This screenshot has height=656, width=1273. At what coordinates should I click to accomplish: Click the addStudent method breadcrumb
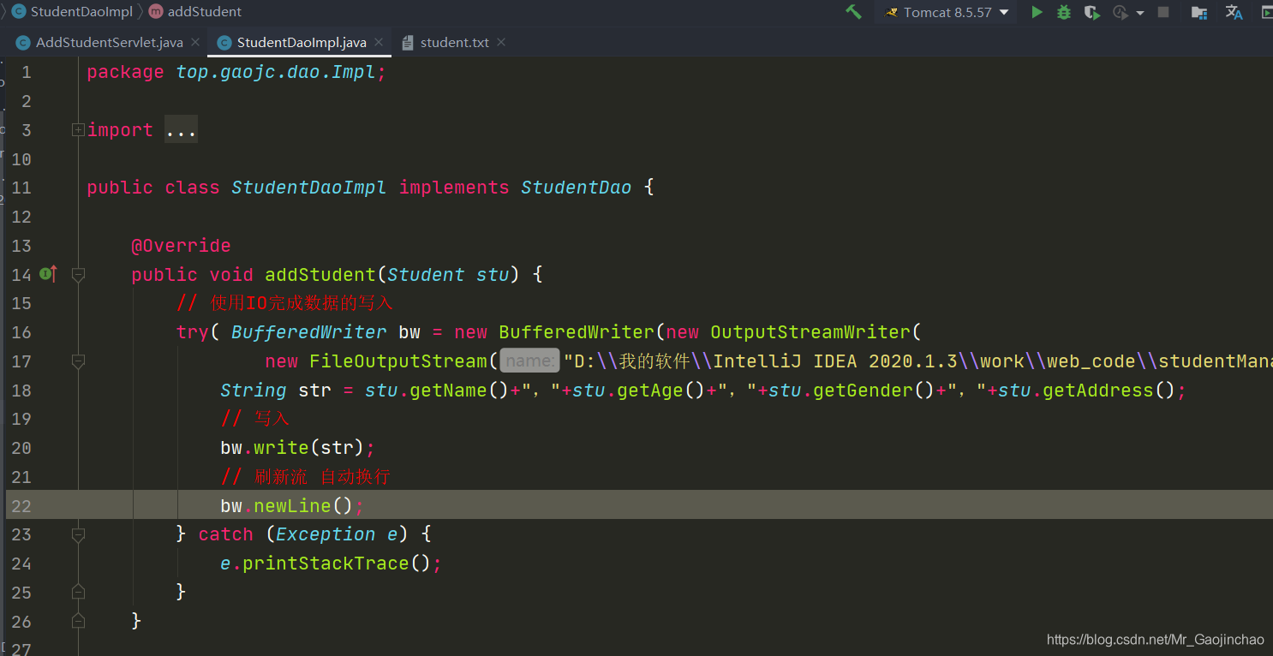tap(205, 12)
